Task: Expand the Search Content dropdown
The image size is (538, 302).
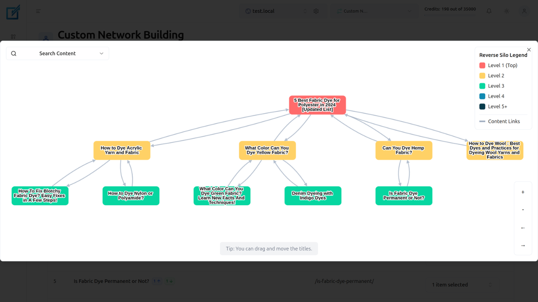Action: 101,53
